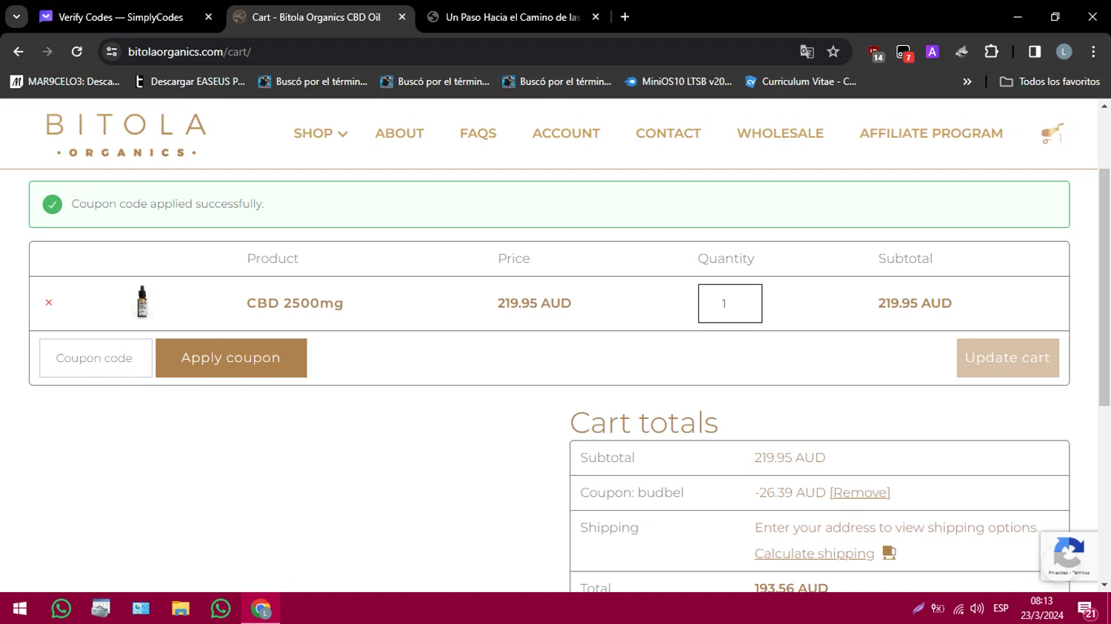Open Todos los favoritos folder

pyautogui.click(x=1050, y=81)
